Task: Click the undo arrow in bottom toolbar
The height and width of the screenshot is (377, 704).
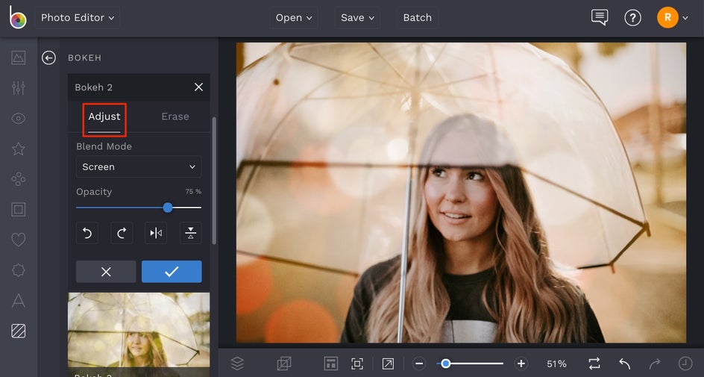Action: point(625,364)
